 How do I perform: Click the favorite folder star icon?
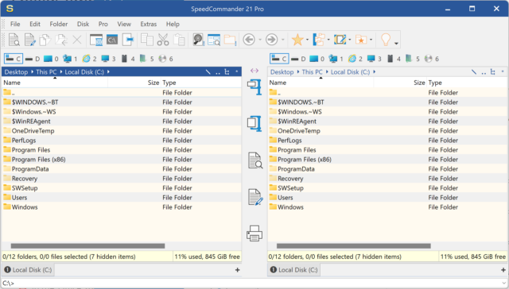point(361,40)
